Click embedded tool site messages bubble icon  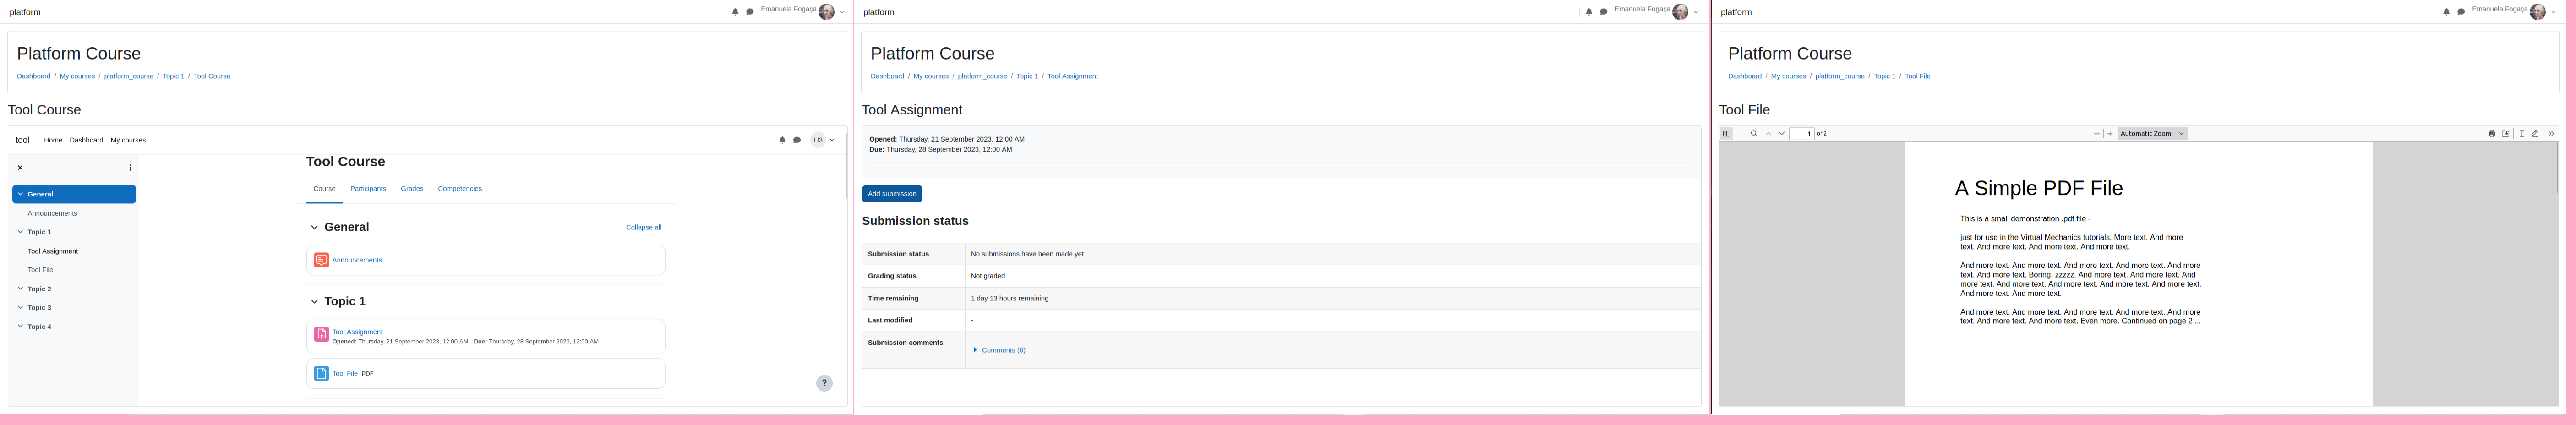797,140
